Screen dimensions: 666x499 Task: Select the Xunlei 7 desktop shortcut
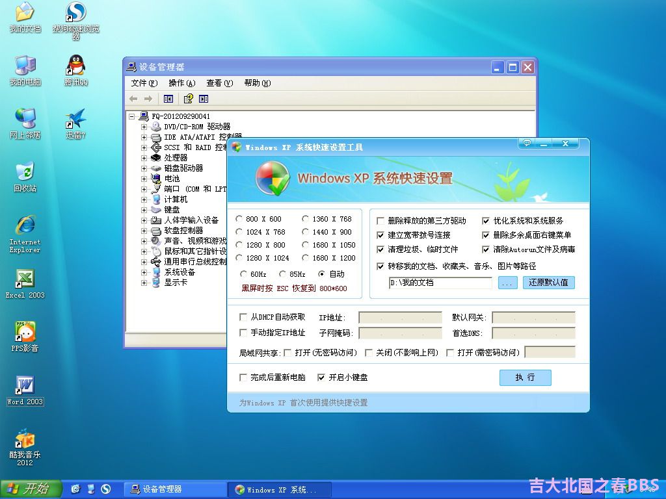76,123
